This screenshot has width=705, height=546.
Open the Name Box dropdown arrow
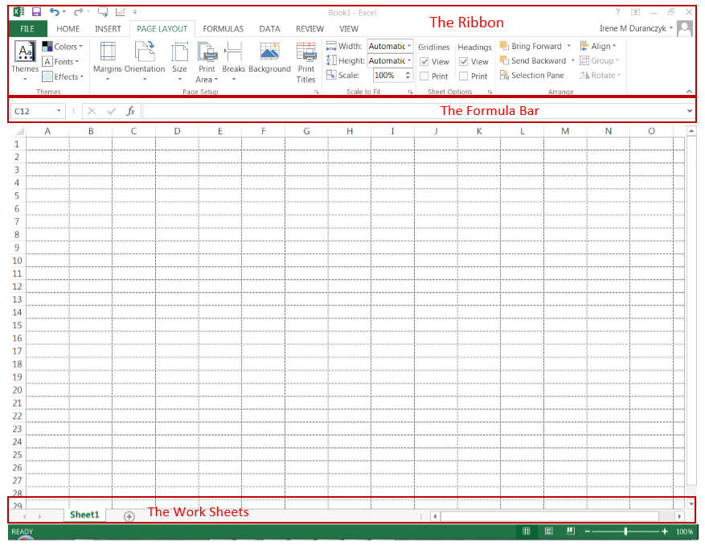click(x=59, y=111)
